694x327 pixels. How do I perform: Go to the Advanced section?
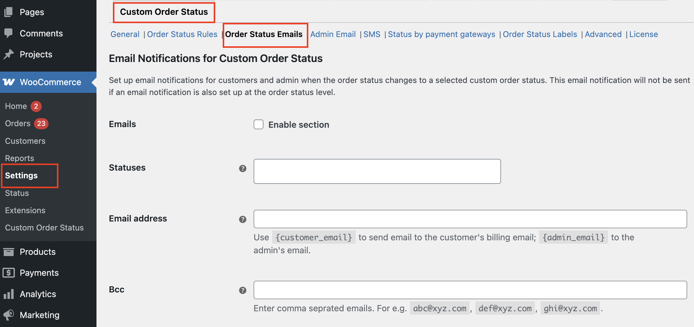click(603, 34)
